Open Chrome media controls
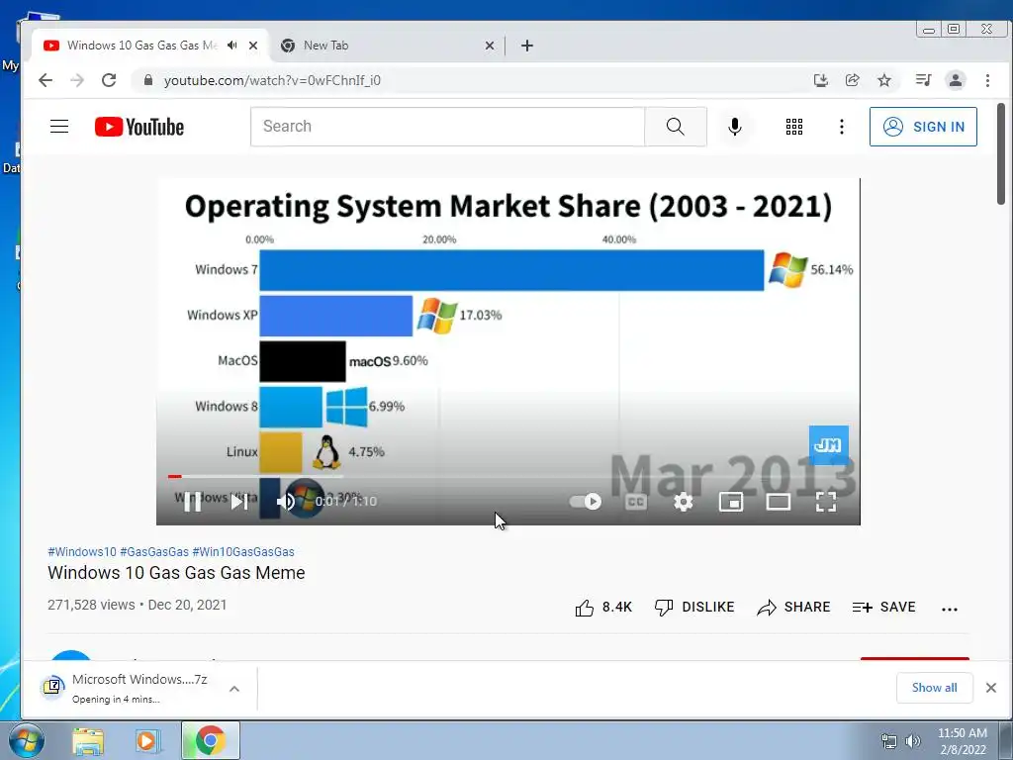Viewport: 1013px width, 760px height. pyautogui.click(x=923, y=80)
